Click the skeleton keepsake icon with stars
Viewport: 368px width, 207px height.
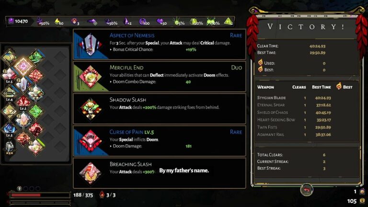pos(10,148)
